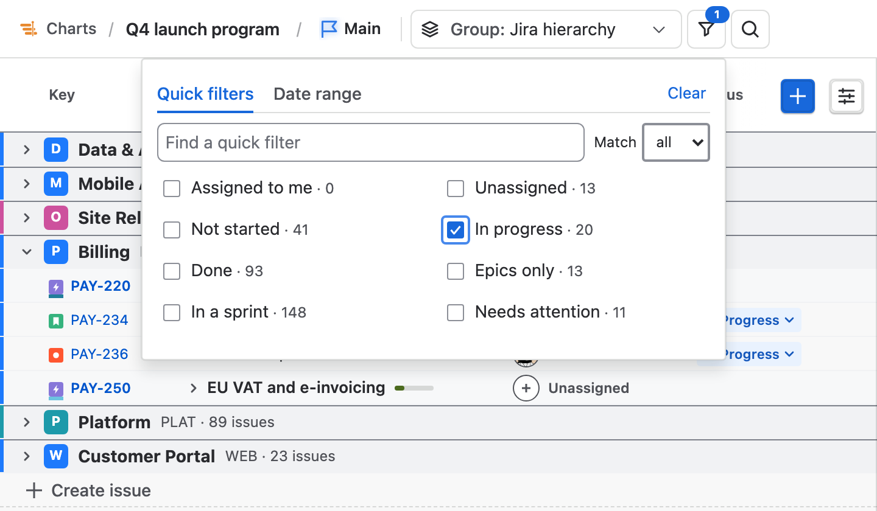Click the story icon beside PAY-234

point(56,320)
